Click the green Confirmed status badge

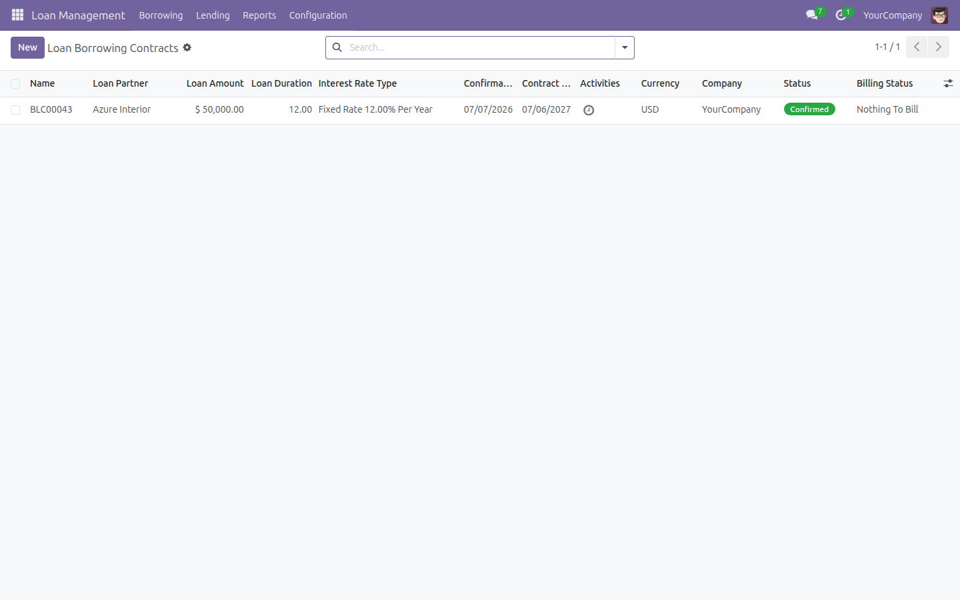[x=809, y=109]
